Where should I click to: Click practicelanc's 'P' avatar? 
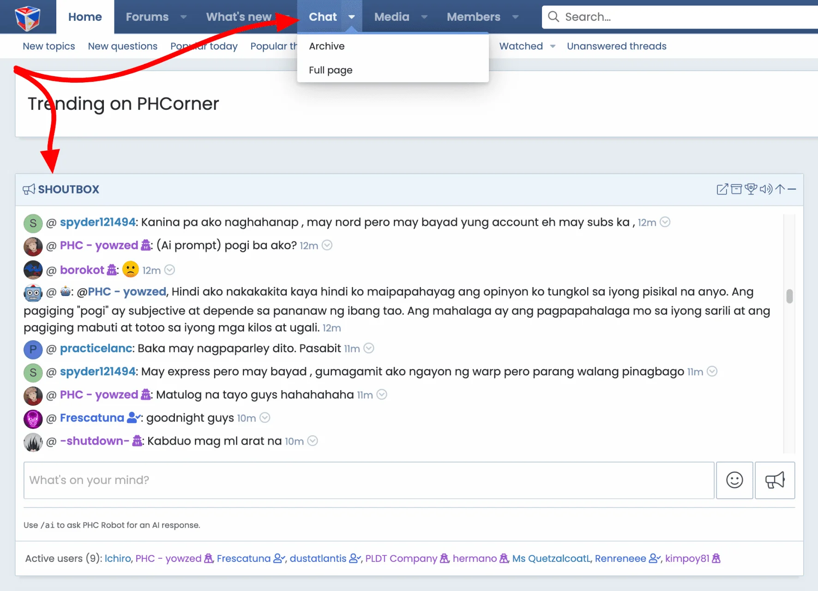tap(33, 350)
